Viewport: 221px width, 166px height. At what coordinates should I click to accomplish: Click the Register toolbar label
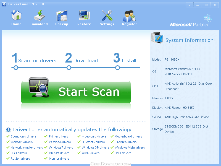click(x=130, y=24)
